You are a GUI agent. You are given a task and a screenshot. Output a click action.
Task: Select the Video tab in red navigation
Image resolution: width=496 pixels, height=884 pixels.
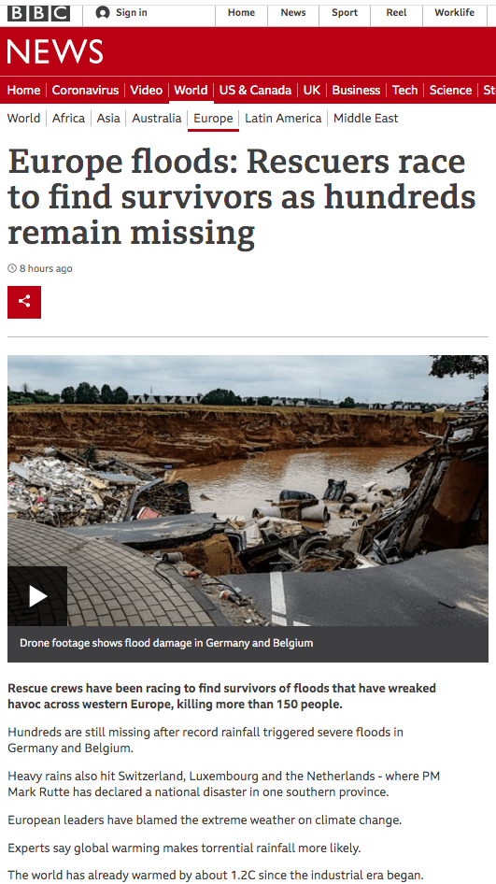pos(146,91)
